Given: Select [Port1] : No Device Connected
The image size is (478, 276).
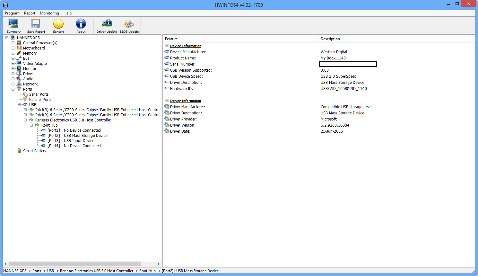Looking at the screenshot, I should coord(74,130).
